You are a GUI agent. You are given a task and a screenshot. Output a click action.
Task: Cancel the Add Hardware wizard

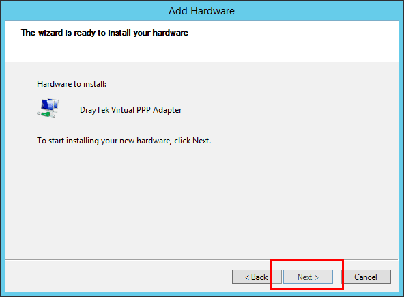(x=366, y=277)
